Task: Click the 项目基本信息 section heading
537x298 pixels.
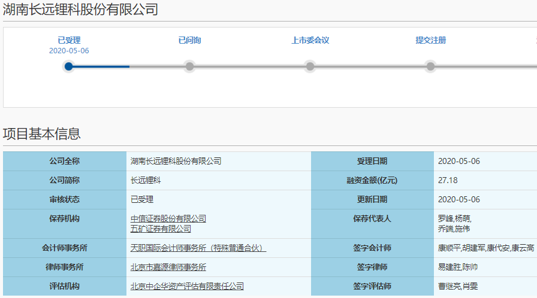Action: [x=42, y=134]
